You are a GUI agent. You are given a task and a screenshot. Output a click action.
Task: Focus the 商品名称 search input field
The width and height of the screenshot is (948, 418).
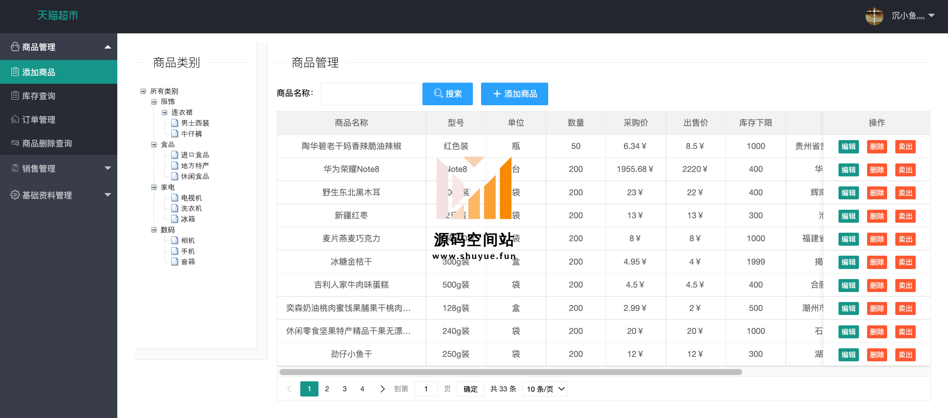coord(370,94)
